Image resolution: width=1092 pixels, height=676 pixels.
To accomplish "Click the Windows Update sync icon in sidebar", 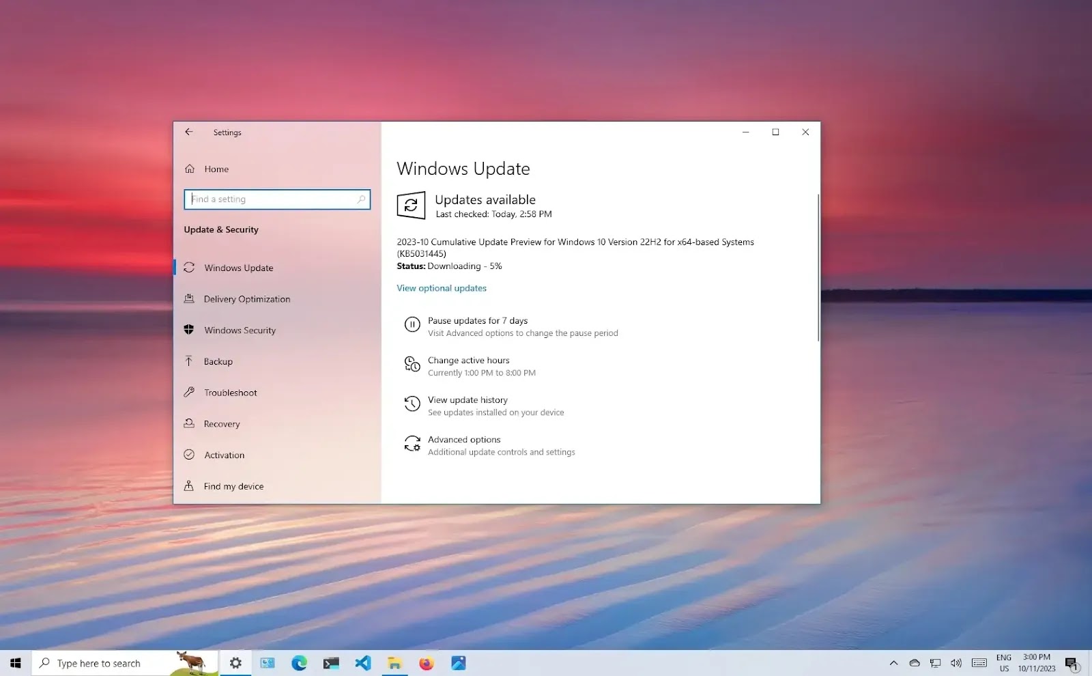I will coord(189,268).
